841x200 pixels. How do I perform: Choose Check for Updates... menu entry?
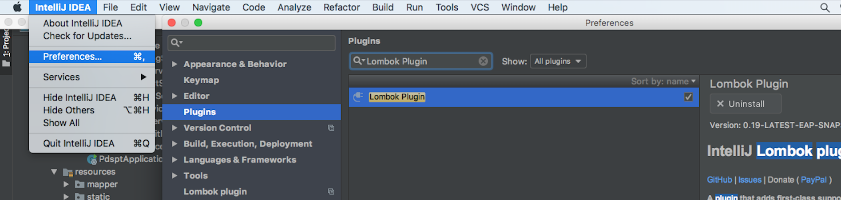87,36
